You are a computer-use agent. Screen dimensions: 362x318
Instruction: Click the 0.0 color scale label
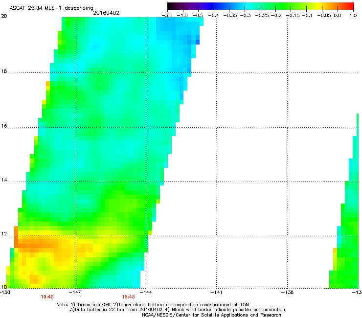tap(338, 16)
